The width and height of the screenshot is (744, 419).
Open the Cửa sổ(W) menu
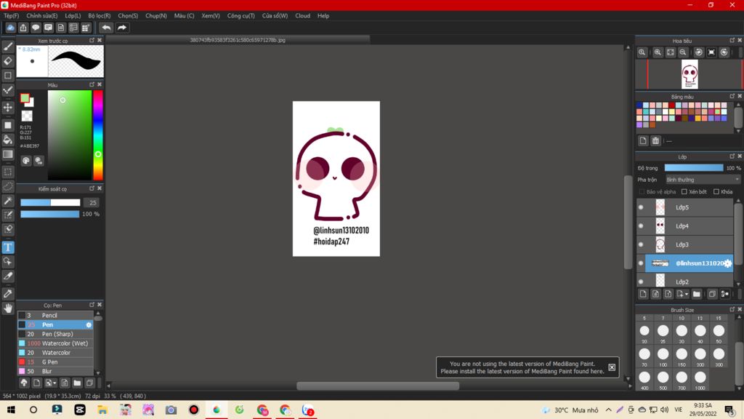(x=275, y=16)
